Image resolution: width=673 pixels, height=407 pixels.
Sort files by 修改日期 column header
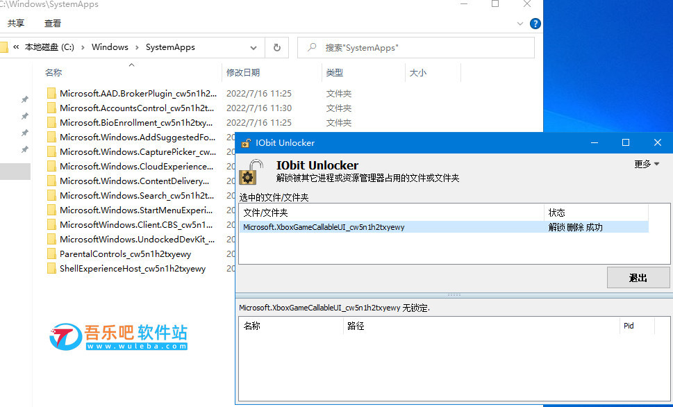(243, 72)
